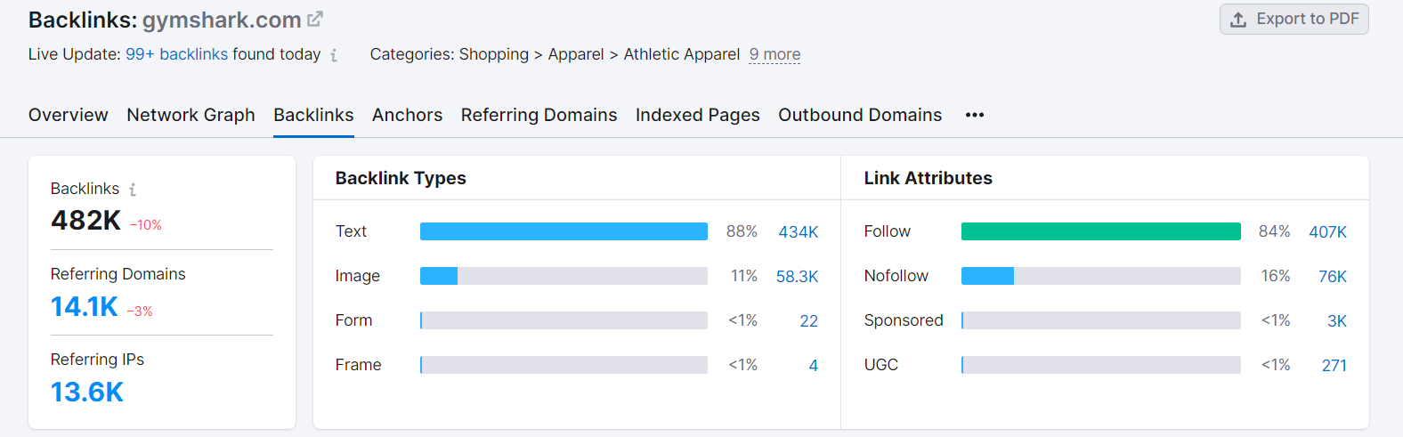Open the 58.3K image backlinks count
Viewport: 1403px width, 437px height.
point(797,276)
